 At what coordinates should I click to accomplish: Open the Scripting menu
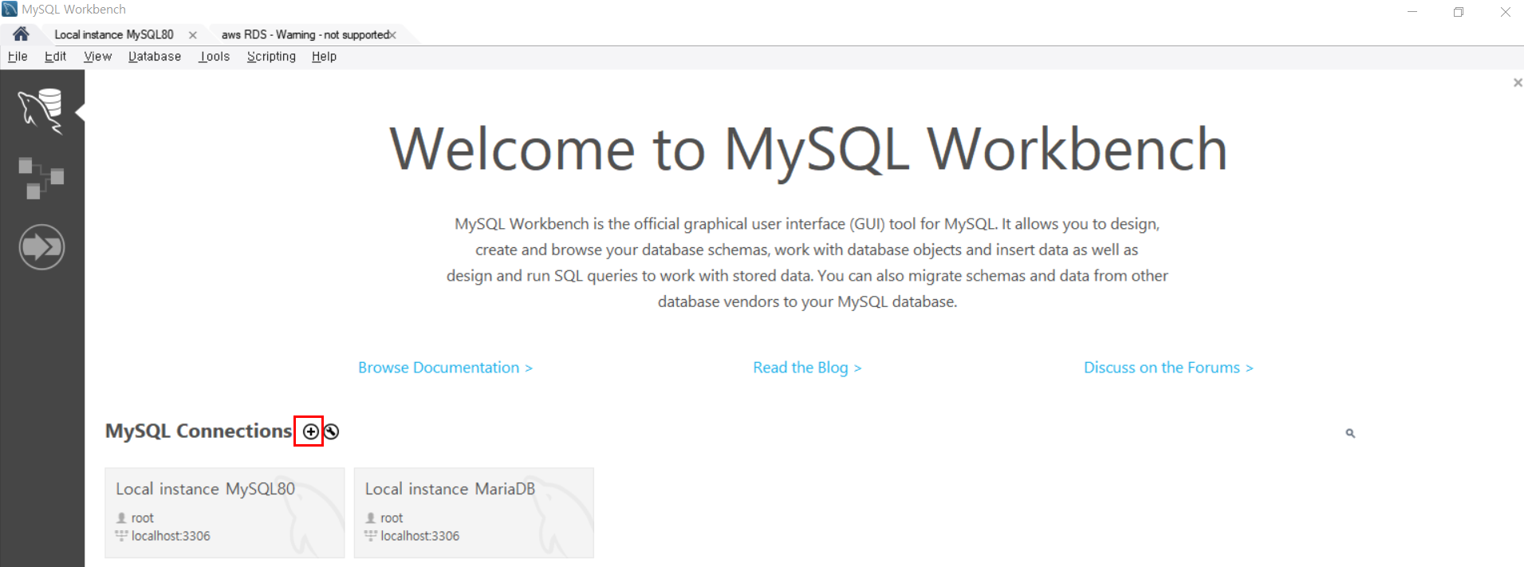tap(271, 57)
